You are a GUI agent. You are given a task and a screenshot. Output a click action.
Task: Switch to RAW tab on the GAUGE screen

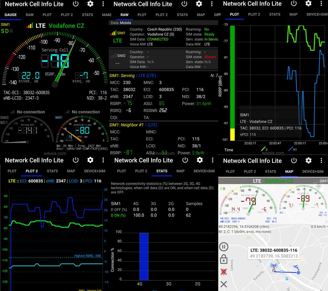[x=29, y=15]
